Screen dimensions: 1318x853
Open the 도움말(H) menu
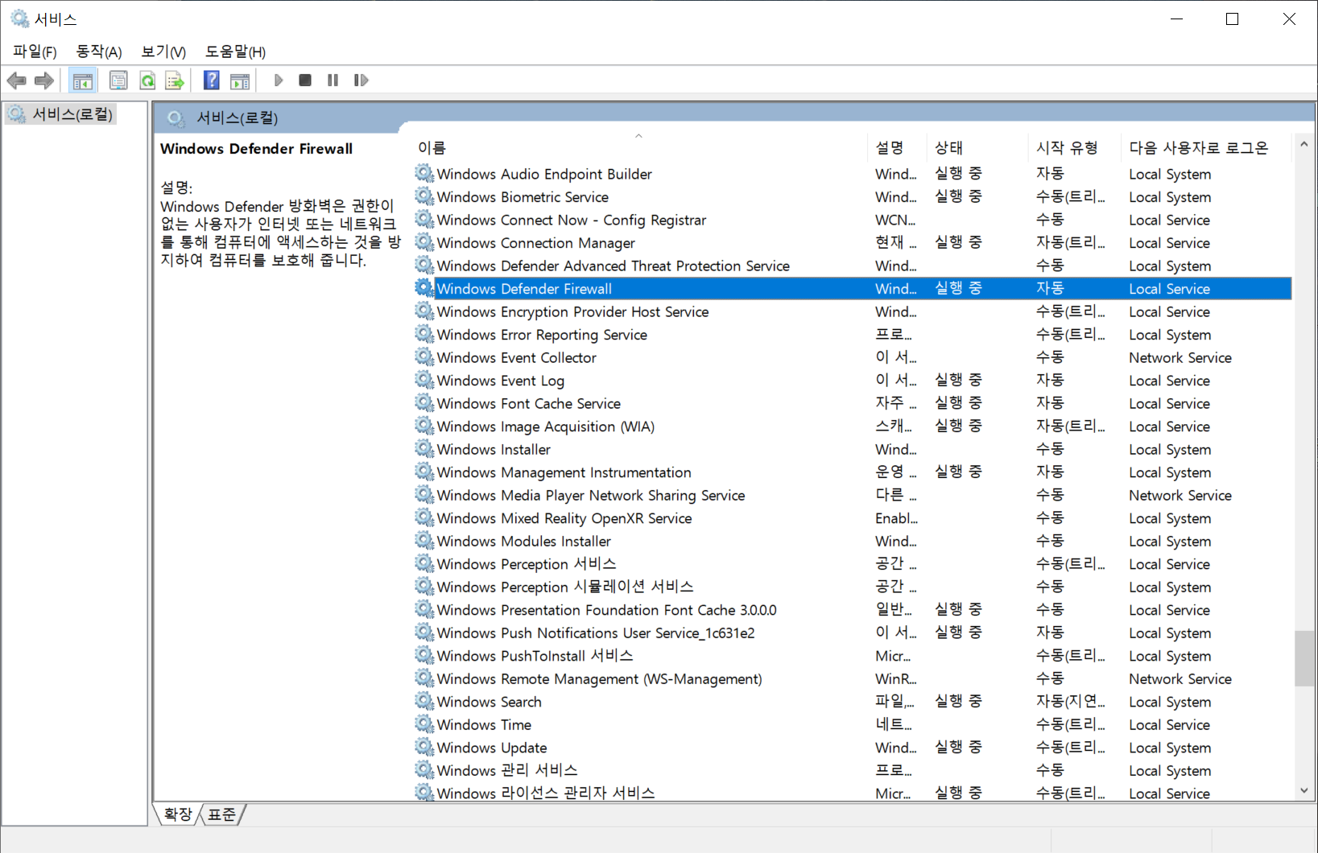[235, 52]
